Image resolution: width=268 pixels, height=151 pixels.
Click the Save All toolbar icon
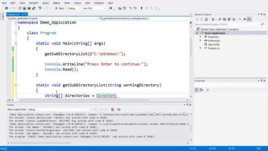pyautogui.click(x=33, y=8)
